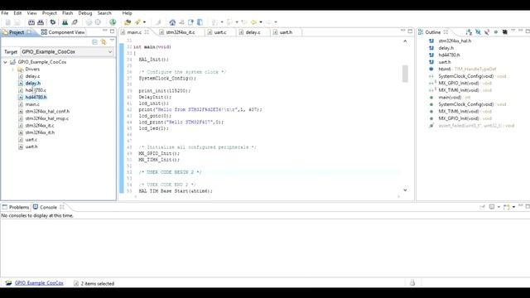The width and height of the screenshot is (530, 298).
Task: Click the Collapse All icon in Project panel
Action: (x=94, y=42)
